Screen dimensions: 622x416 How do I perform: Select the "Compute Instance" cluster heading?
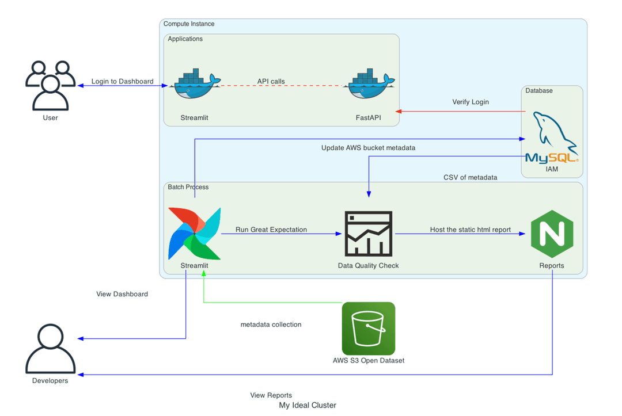[x=189, y=24]
